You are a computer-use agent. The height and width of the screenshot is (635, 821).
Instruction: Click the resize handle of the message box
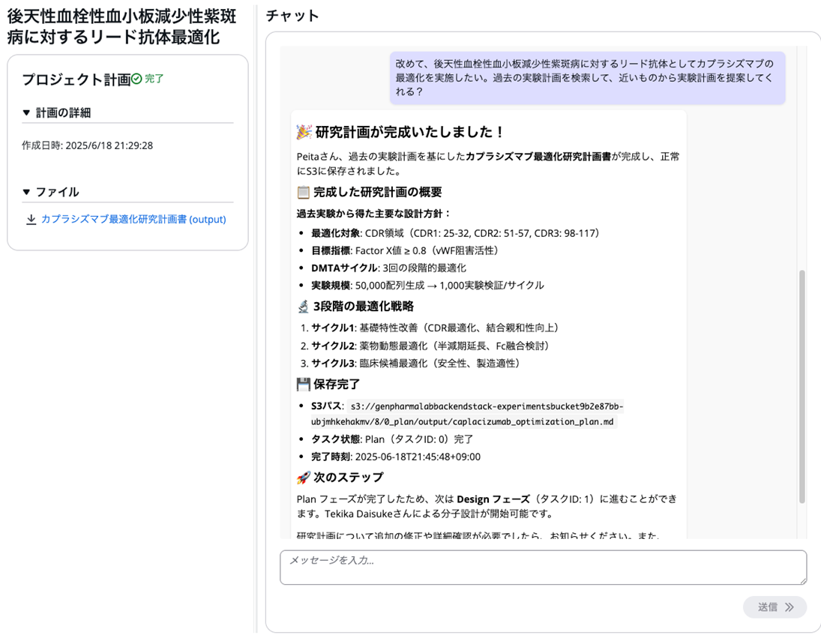pos(802,580)
